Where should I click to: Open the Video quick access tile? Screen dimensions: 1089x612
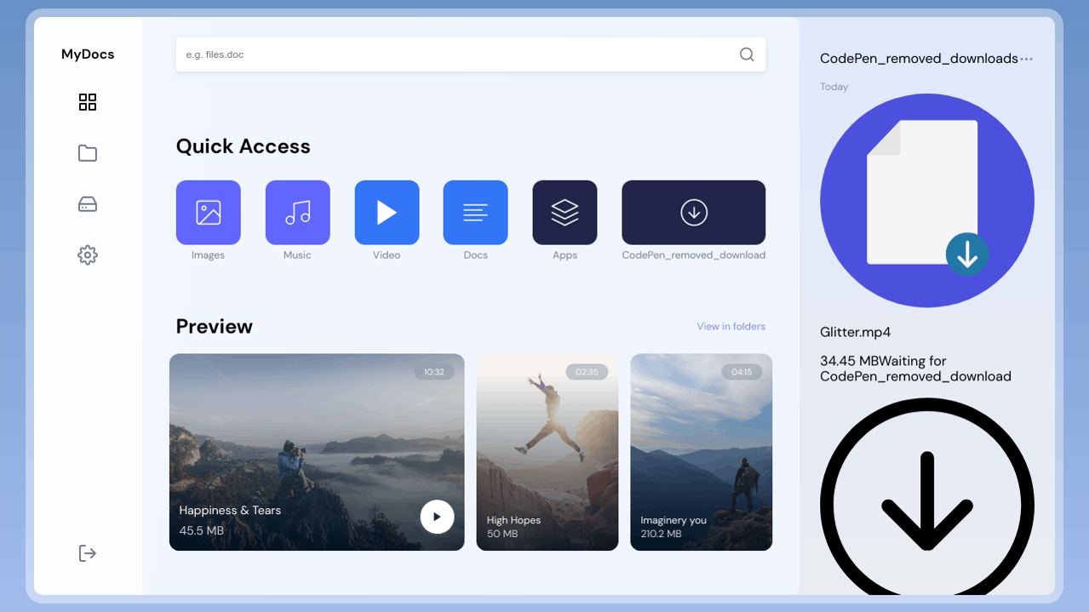tap(387, 212)
